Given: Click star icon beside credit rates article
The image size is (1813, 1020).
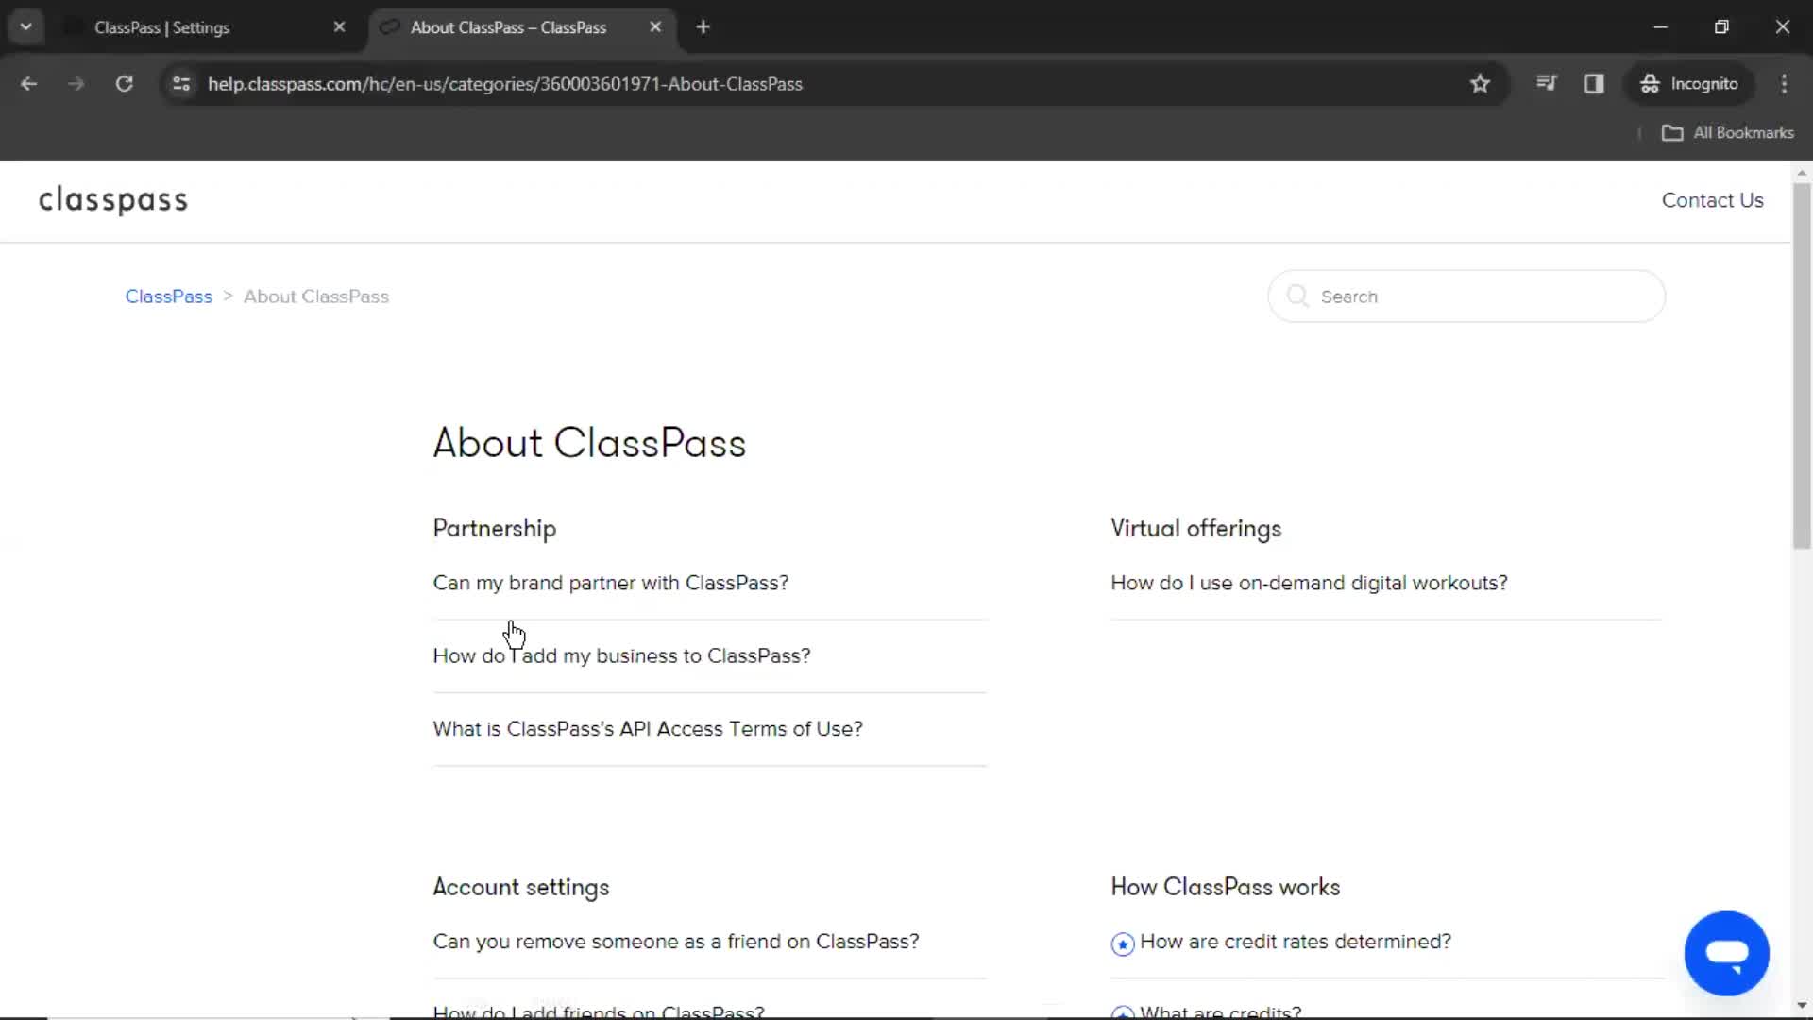Looking at the screenshot, I should (1122, 943).
